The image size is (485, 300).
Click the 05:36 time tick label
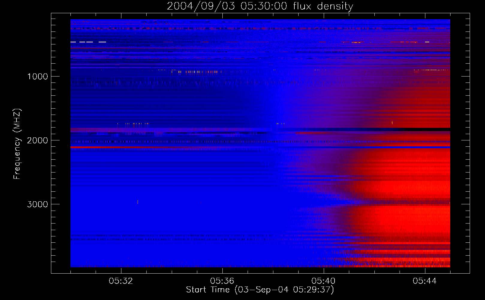222,281
